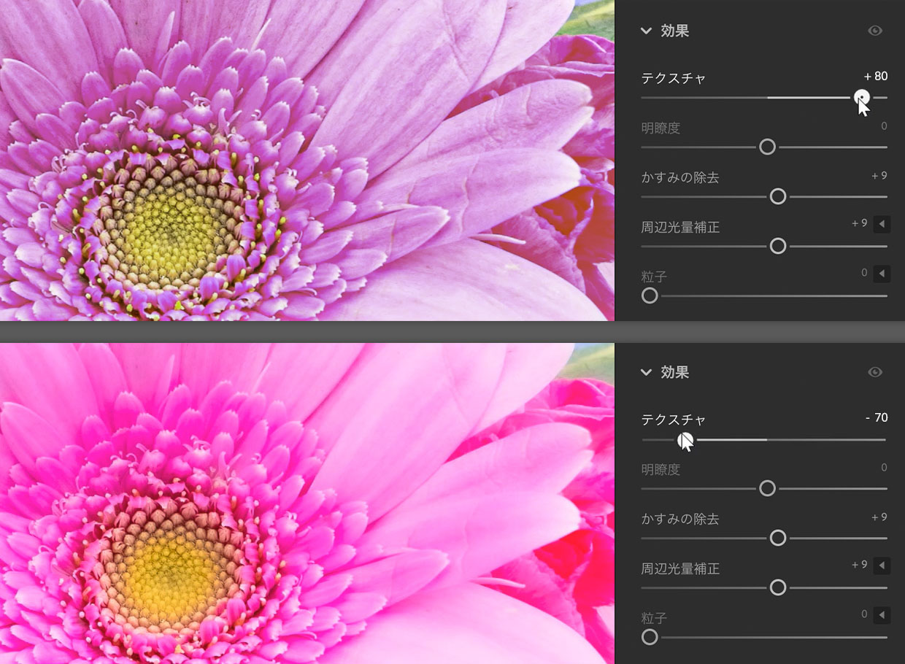
Task: Click the upper 周辺光量補正 +9 value
Action: [x=859, y=223]
